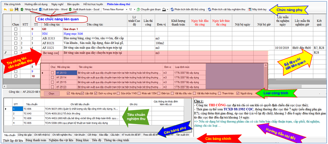This screenshot has width=328, height=144.
Task: Import data via Nhập Excel
Action: pyautogui.click(x=29, y=9)
